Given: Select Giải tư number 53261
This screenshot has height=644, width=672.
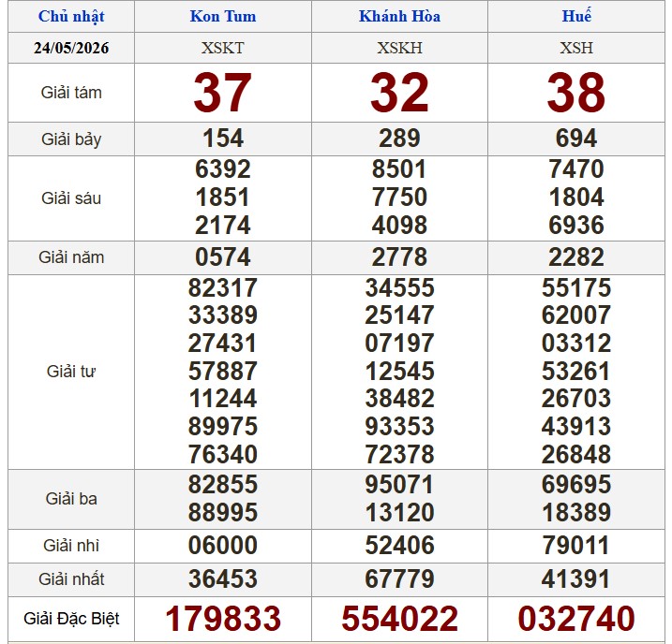Looking at the screenshot, I should point(576,371).
